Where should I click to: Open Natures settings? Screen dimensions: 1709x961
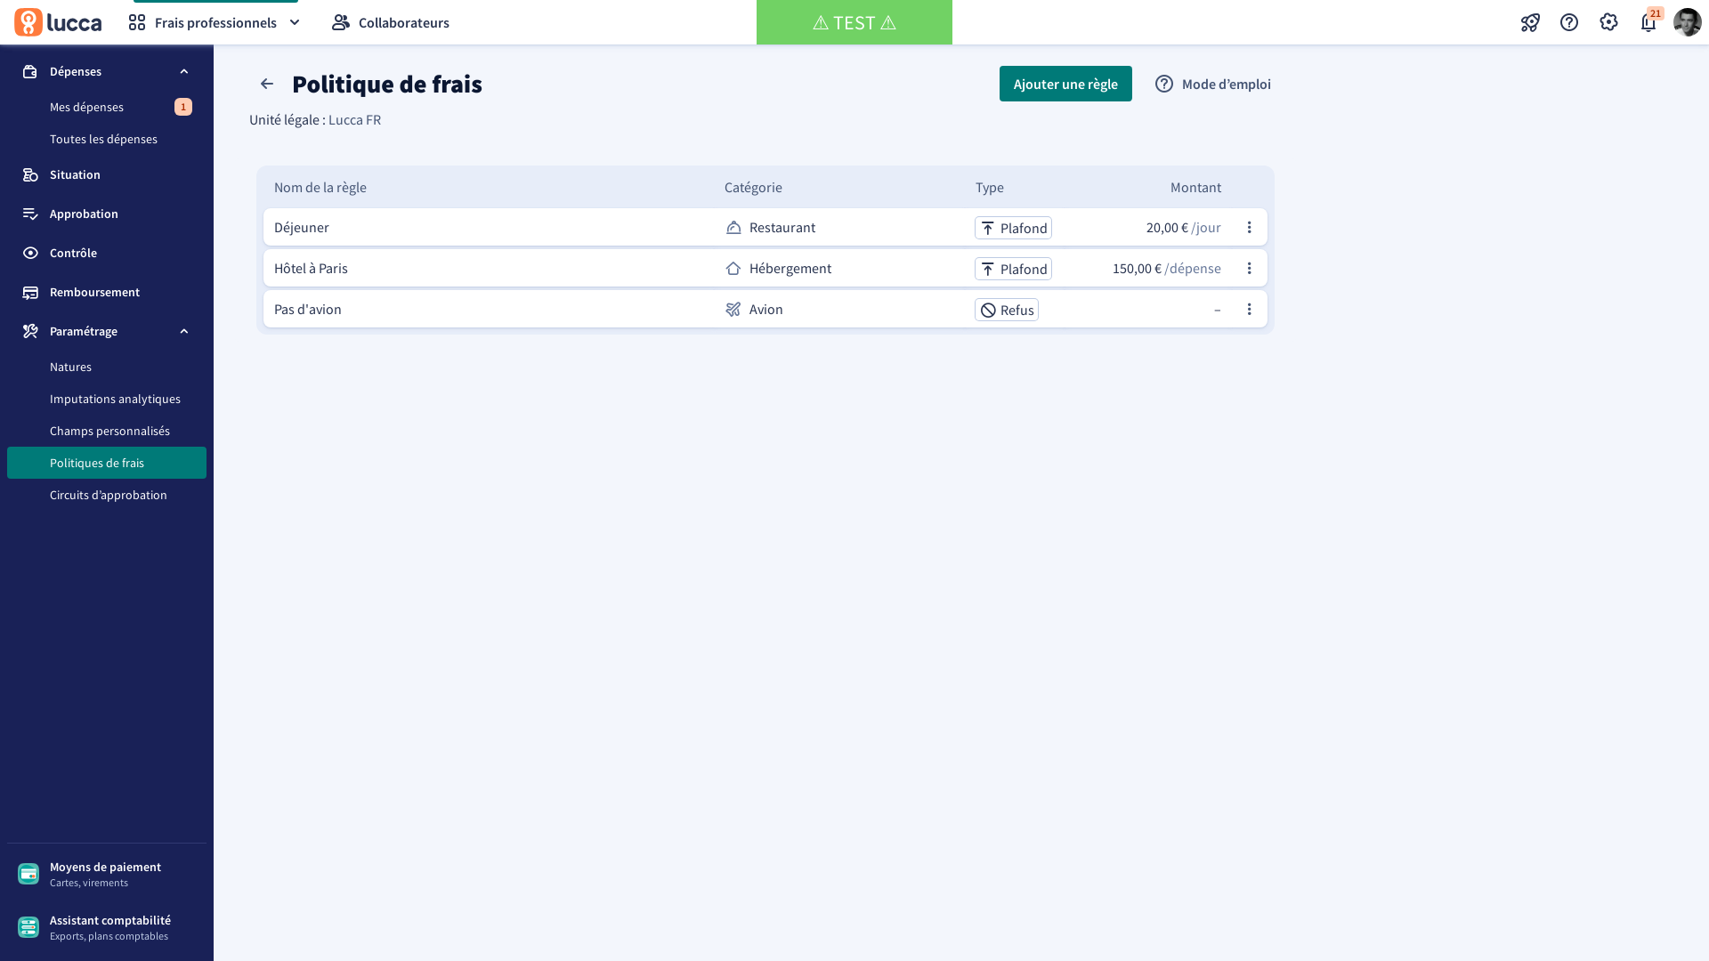point(107,367)
